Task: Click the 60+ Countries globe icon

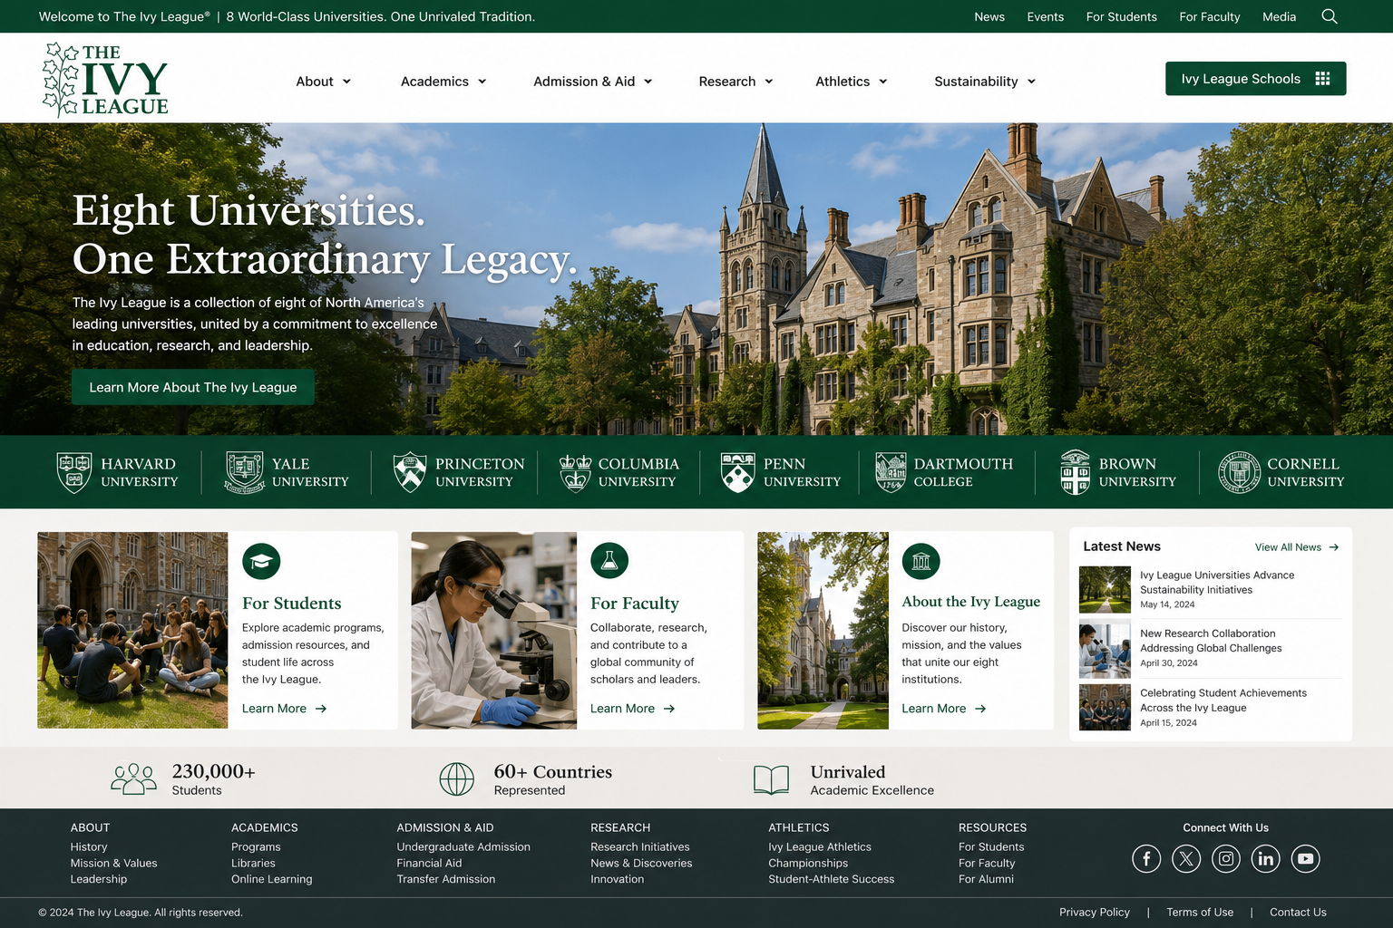Action: (457, 778)
